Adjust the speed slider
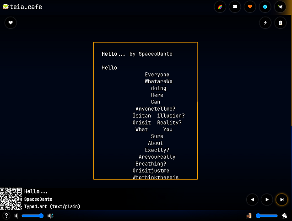 point(267,216)
